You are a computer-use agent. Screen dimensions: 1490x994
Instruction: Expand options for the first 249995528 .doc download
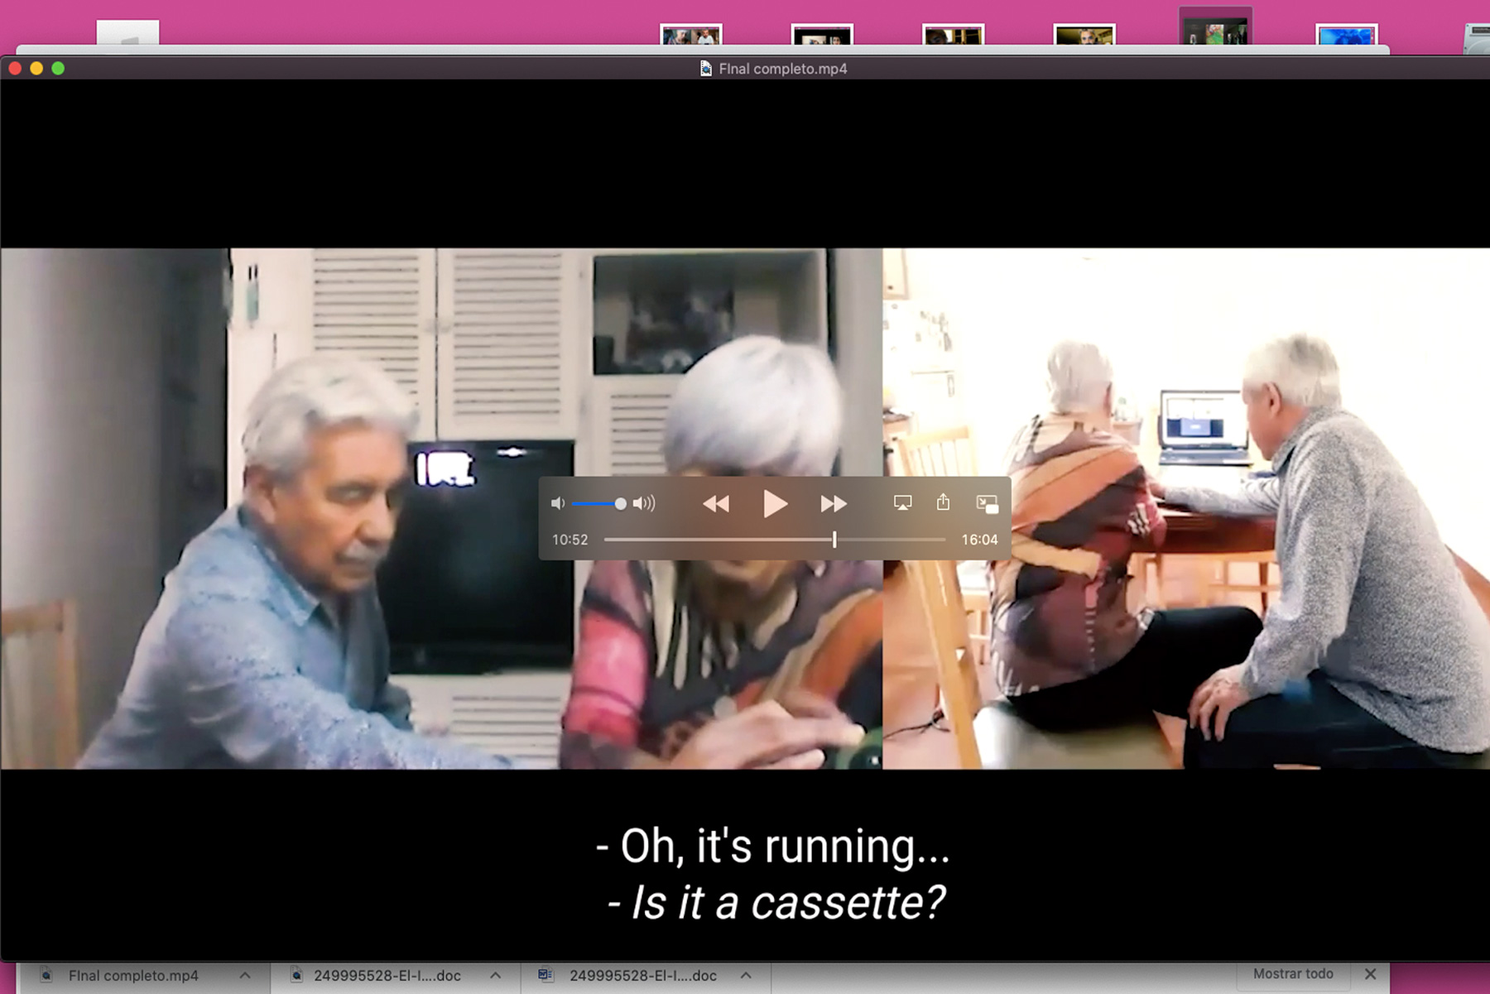(x=495, y=976)
